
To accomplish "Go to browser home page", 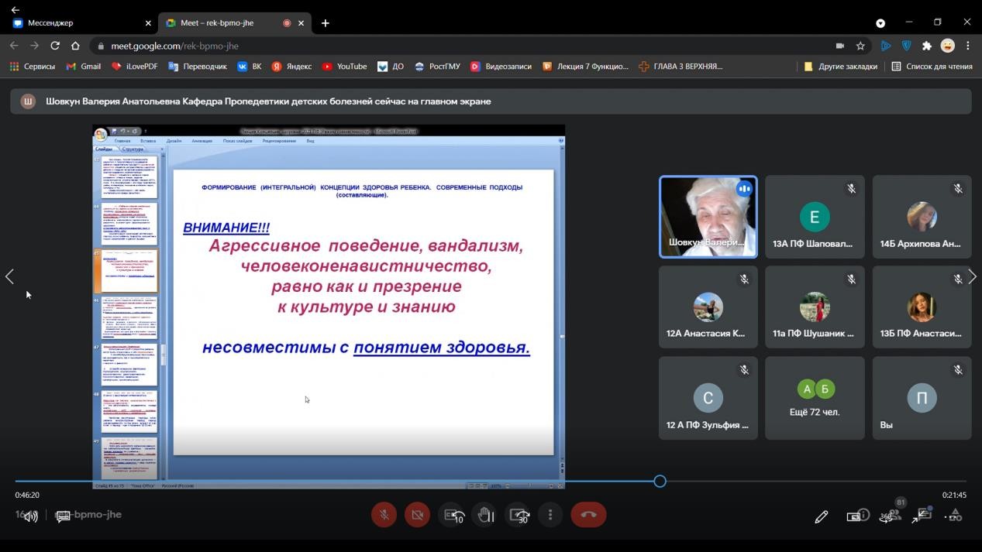I will point(75,46).
